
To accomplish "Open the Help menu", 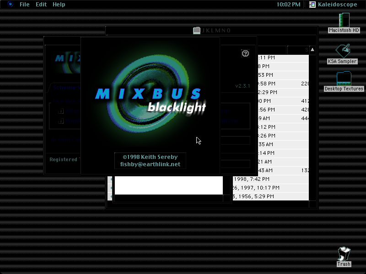I will click(x=59, y=5).
